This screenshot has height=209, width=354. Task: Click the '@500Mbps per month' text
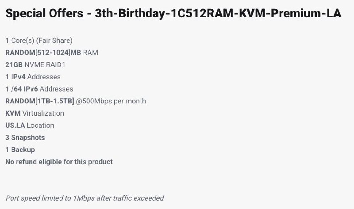pos(111,101)
